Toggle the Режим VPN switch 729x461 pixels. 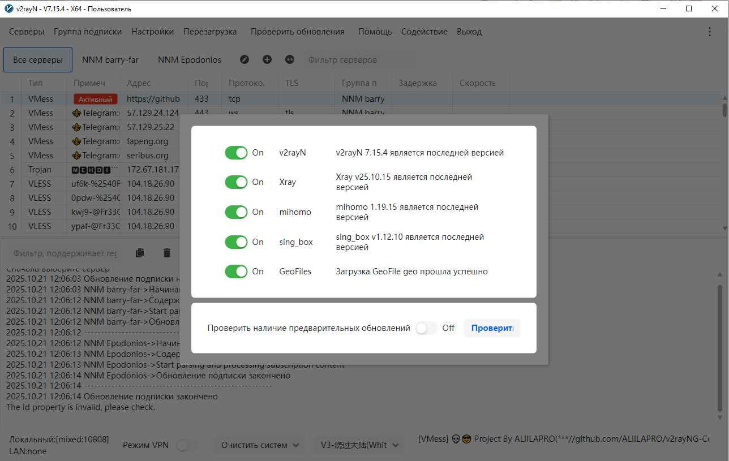(187, 445)
